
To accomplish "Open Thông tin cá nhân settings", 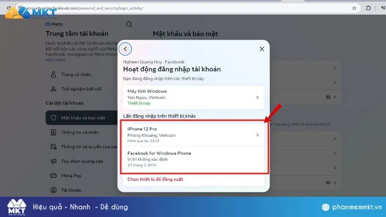I will 81,132.
